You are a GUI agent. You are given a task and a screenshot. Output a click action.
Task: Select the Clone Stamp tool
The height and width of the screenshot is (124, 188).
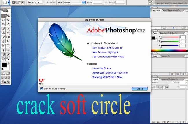(x=3, y=33)
